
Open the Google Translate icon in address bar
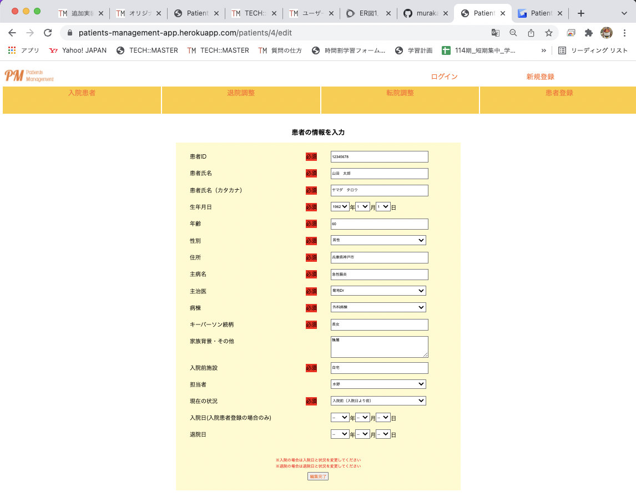[x=495, y=33]
